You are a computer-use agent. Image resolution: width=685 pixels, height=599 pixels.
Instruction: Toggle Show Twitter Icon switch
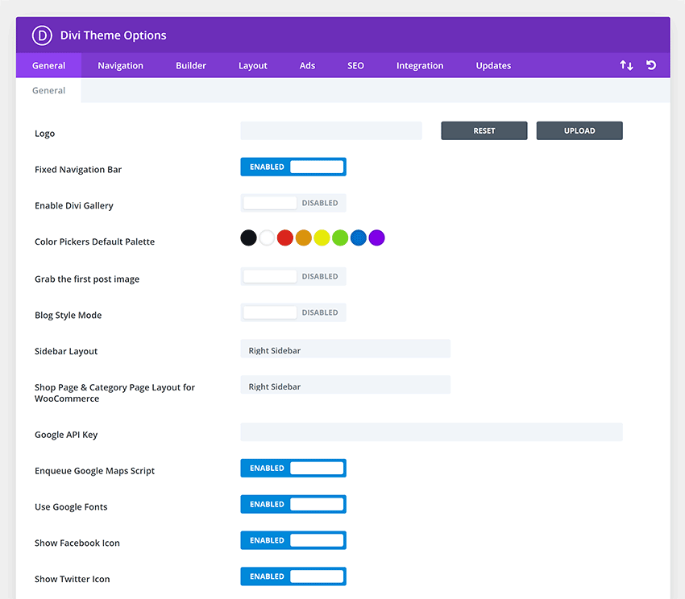point(293,576)
